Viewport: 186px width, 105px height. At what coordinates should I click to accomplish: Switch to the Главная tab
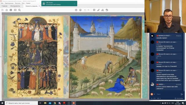(x=5, y=6)
